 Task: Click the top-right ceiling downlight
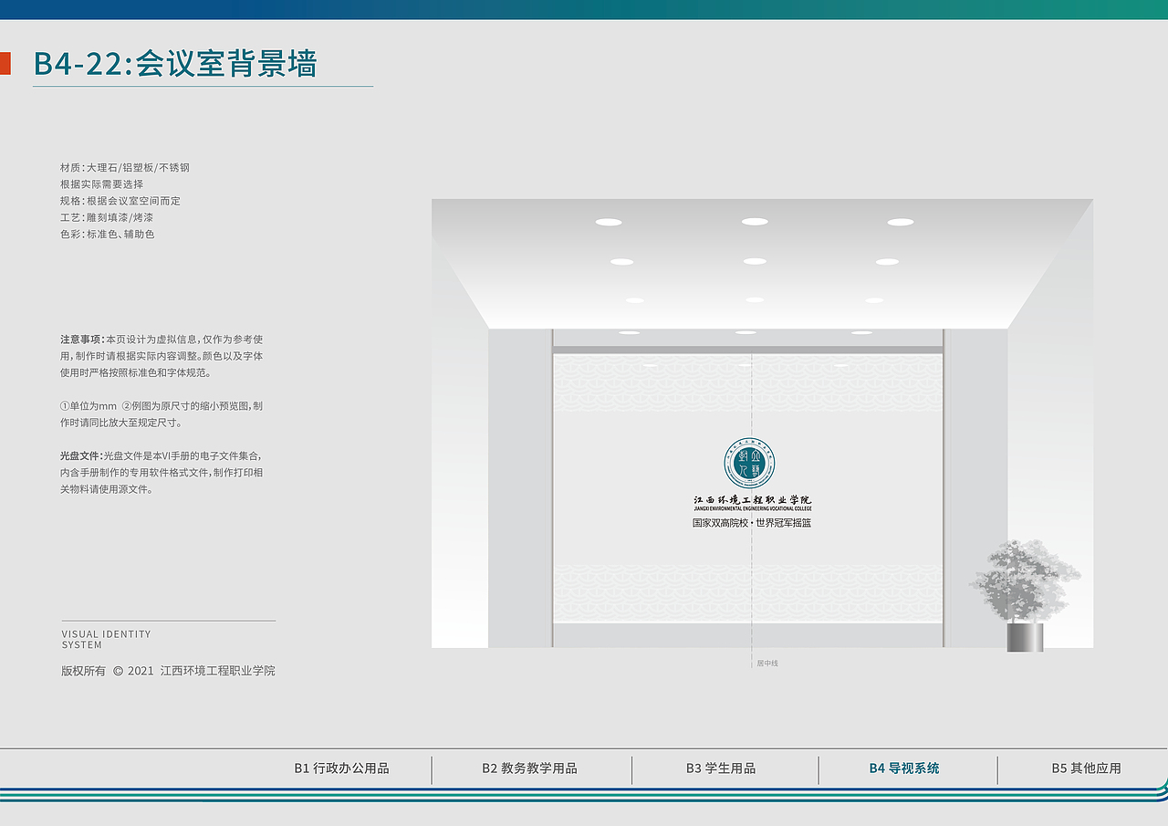[901, 222]
